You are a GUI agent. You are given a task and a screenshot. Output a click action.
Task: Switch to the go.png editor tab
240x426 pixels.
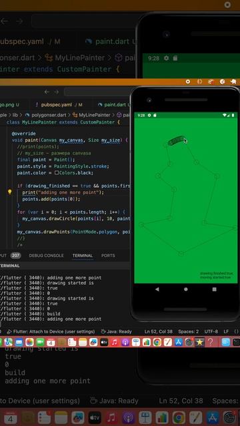point(9,105)
